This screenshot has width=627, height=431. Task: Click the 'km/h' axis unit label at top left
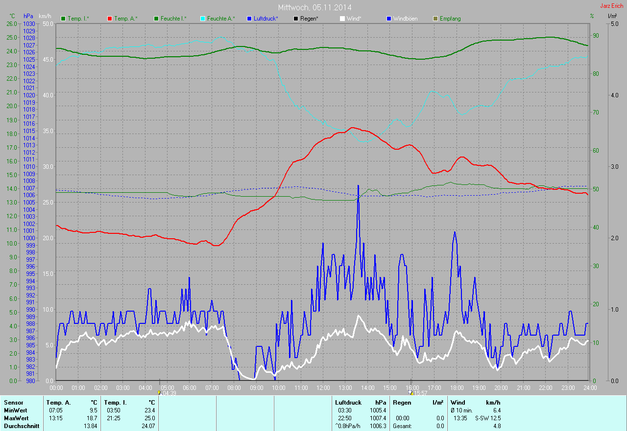pyautogui.click(x=45, y=16)
